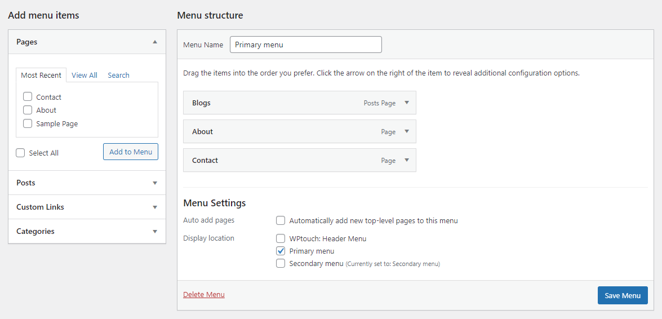Check the About page checkbox
The height and width of the screenshot is (319, 662).
28,110
